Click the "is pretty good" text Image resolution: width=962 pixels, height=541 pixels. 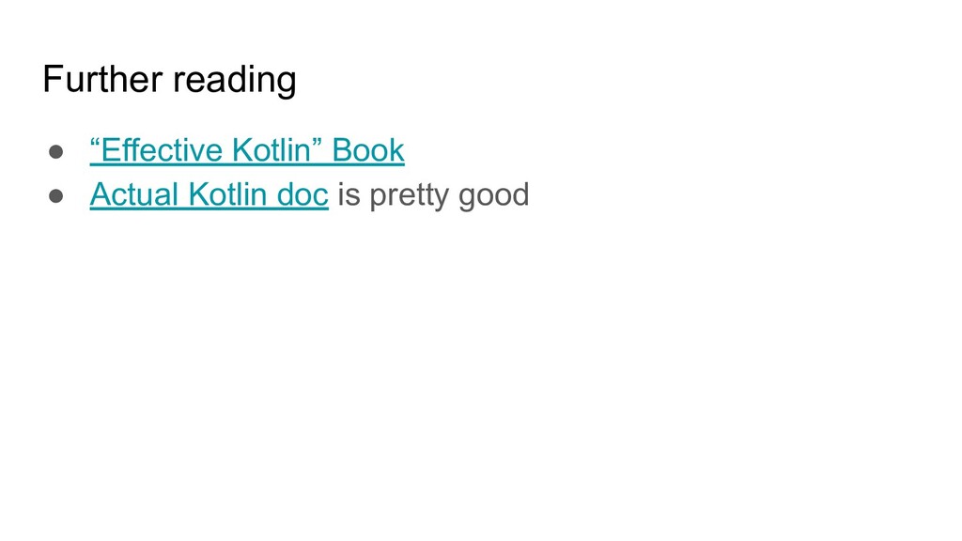(x=433, y=195)
